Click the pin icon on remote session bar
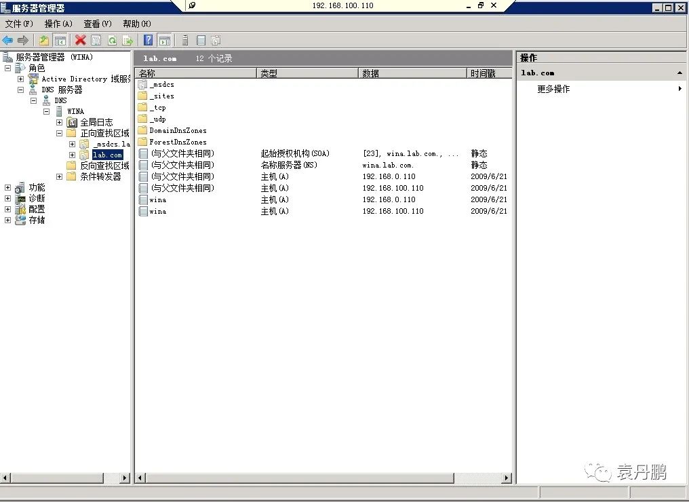This screenshot has width=689, height=502. [192, 5]
